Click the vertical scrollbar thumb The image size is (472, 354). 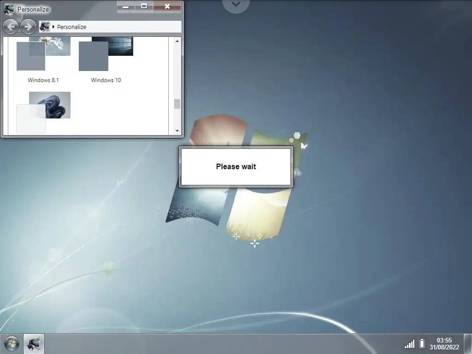pos(177,104)
